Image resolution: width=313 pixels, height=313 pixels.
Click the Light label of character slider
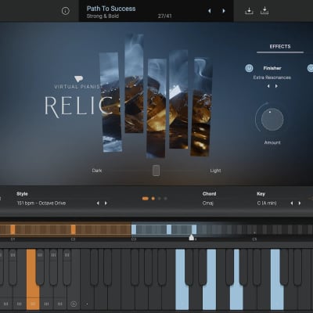click(215, 171)
